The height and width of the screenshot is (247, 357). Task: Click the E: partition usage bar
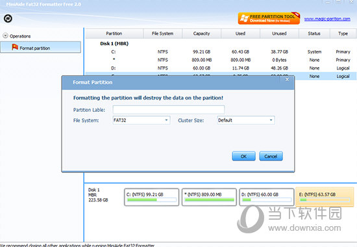point(325,200)
